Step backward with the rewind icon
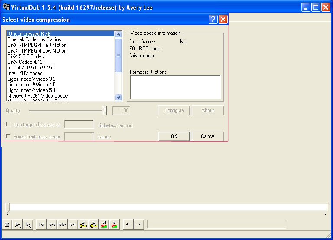The width and height of the screenshot is (333, 240). pos(52,224)
